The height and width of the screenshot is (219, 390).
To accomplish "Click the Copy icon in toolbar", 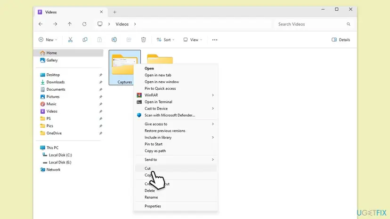I will coord(85,40).
